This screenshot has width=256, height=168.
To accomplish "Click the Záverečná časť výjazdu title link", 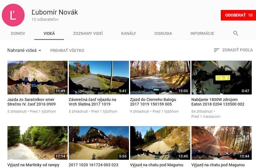I will click(92, 102).
